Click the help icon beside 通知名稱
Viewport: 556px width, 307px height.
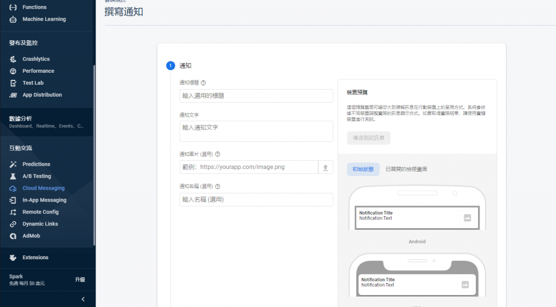pyautogui.click(x=218, y=186)
